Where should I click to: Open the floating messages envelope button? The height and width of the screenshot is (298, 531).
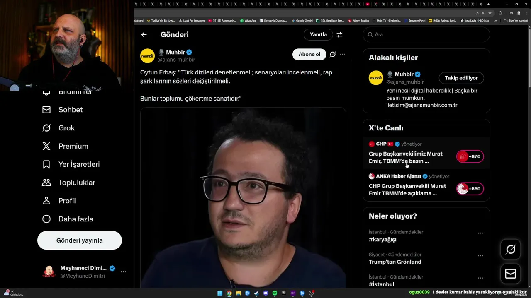click(x=511, y=274)
